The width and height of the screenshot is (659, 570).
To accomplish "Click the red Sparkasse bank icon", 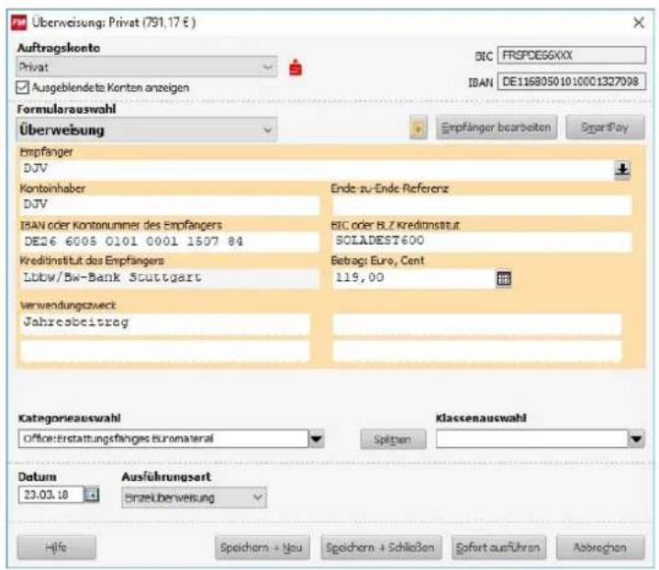I will click(x=296, y=68).
